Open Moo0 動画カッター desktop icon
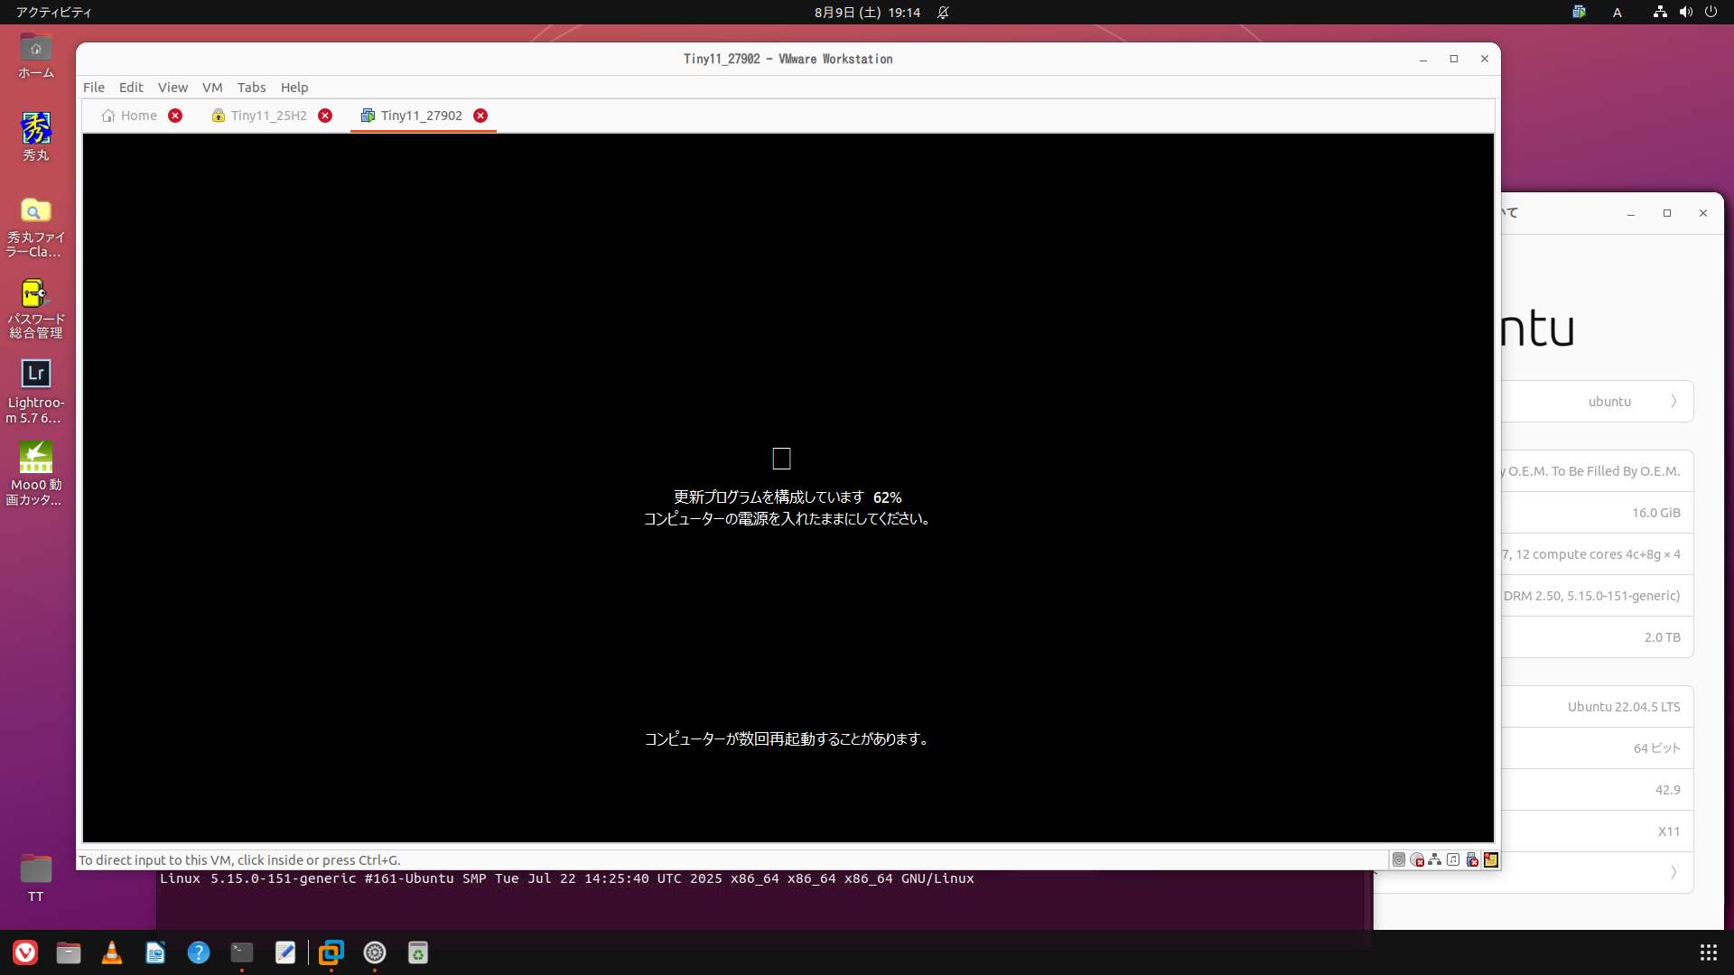 (x=36, y=474)
